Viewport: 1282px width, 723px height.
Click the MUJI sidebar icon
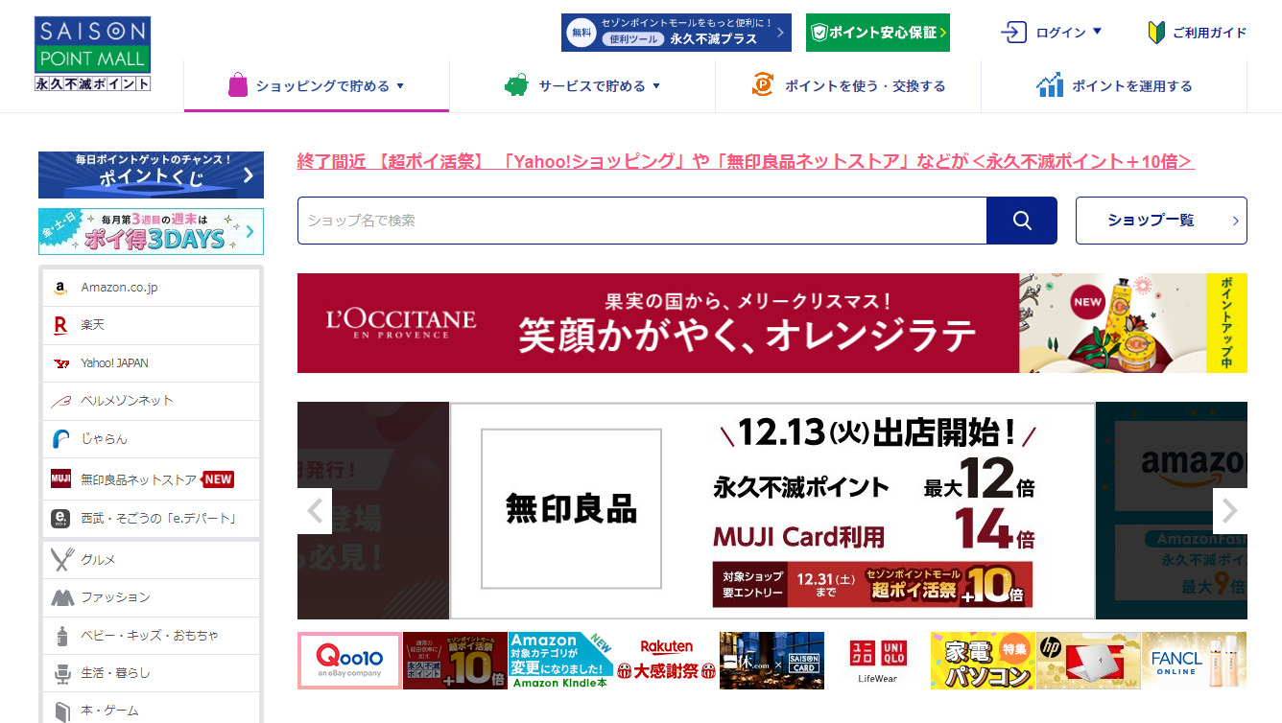(x=61, y=478)
